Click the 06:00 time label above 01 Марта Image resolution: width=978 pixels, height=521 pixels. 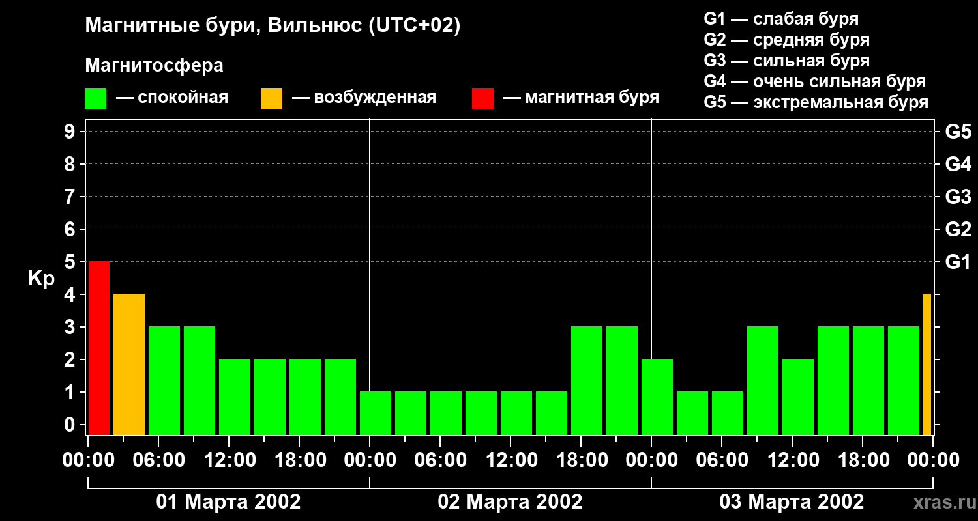[x=158, y=460]
